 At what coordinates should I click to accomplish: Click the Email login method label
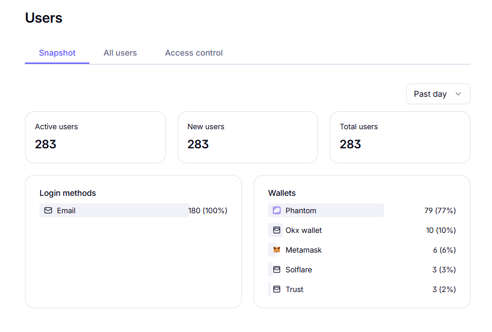tap(66, 210)
